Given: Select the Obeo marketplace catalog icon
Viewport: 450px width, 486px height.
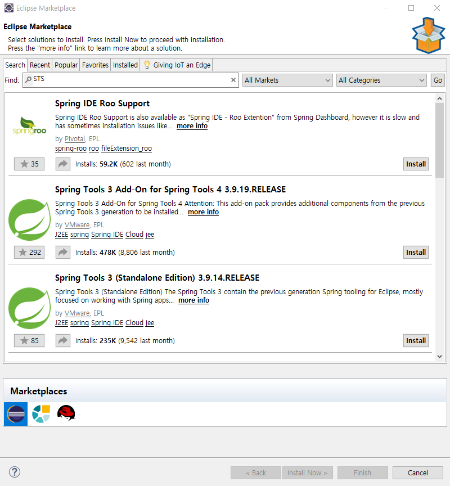Looking at the screenshot, I should (41, 414).
